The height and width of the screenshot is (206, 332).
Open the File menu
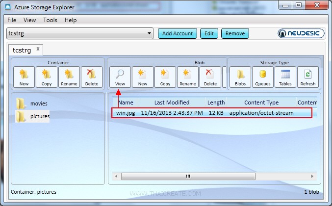click(12, 20)
